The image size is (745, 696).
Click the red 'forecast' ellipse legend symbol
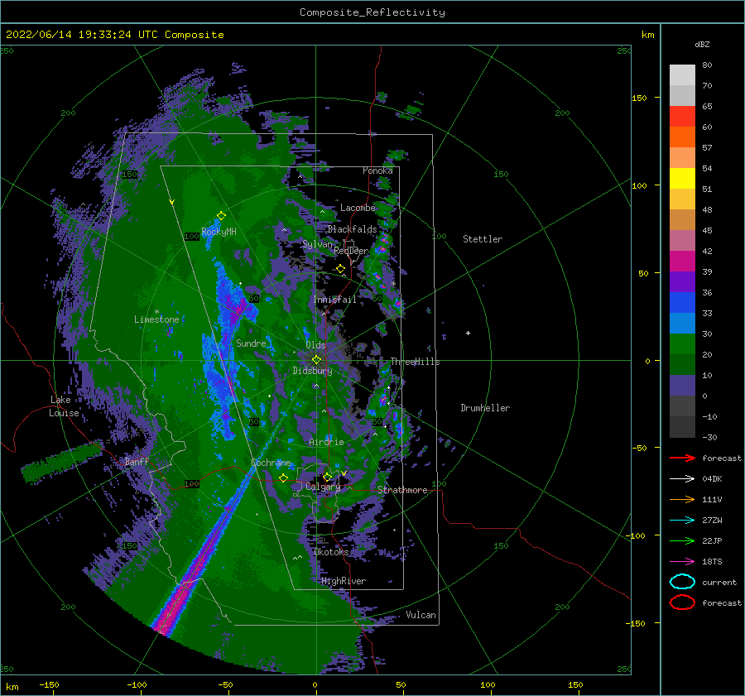[682, 602]
